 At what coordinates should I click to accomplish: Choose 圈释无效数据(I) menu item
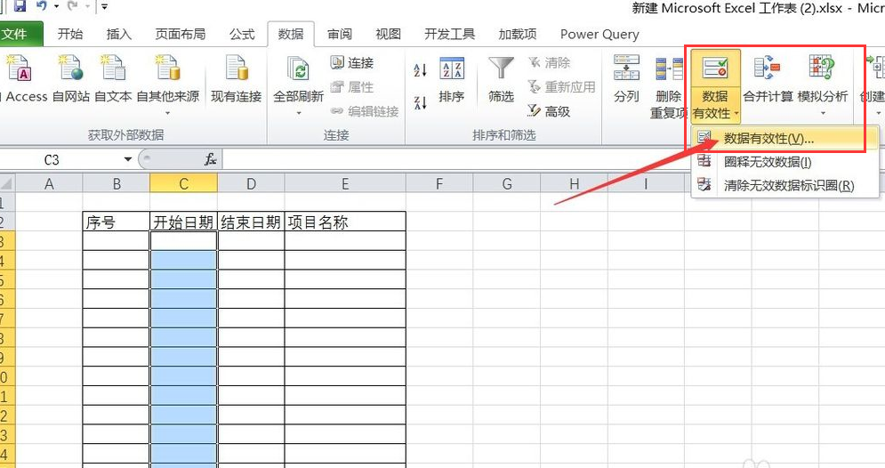(784, 162)
